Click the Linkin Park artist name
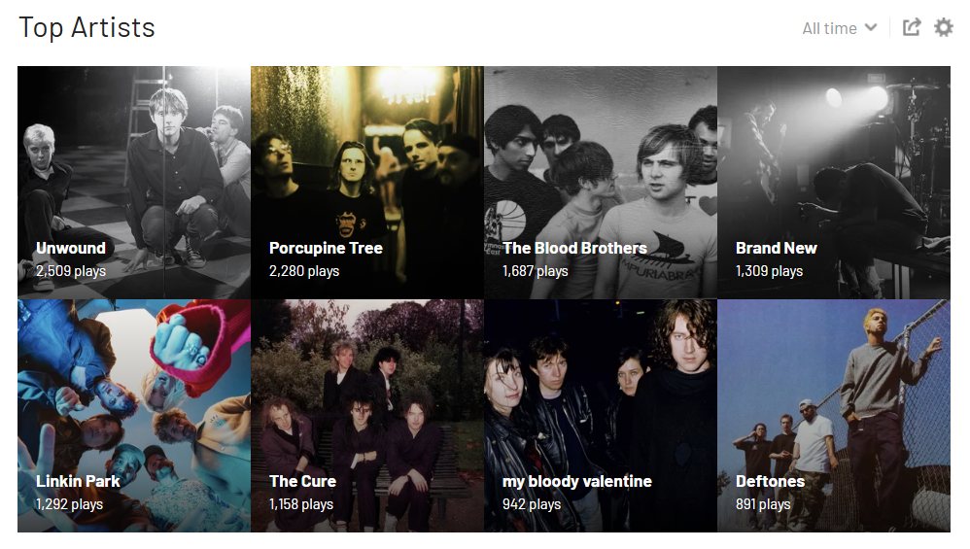The width and height of the screenshot is (970, 549). click(x=78, y=481)
